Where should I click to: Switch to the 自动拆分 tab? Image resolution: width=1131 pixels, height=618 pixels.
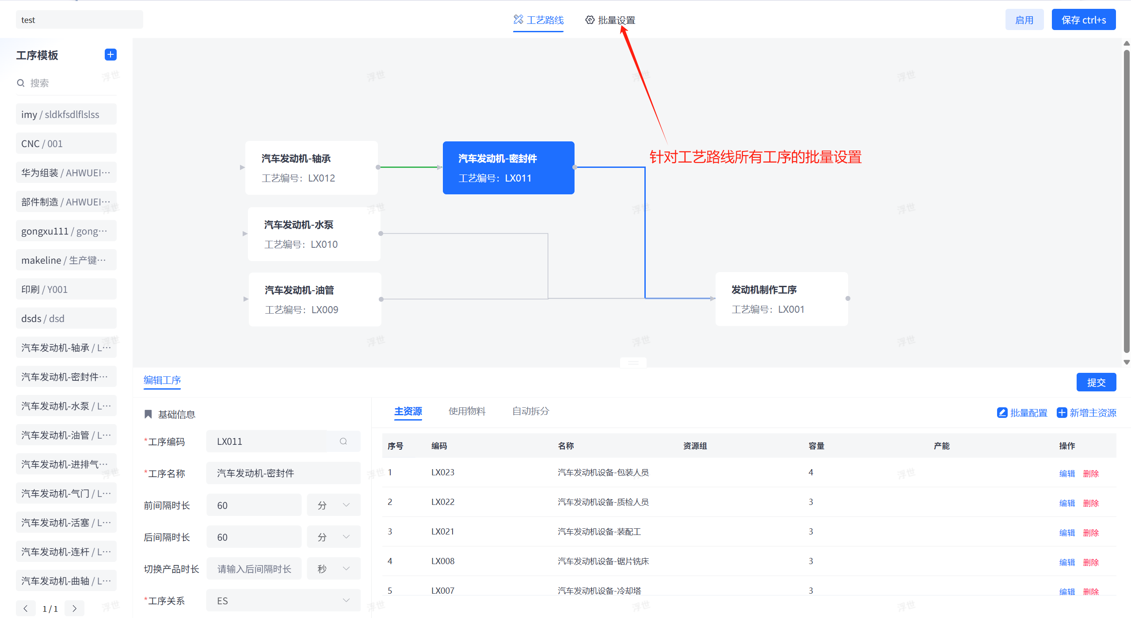tap(530, 411)
